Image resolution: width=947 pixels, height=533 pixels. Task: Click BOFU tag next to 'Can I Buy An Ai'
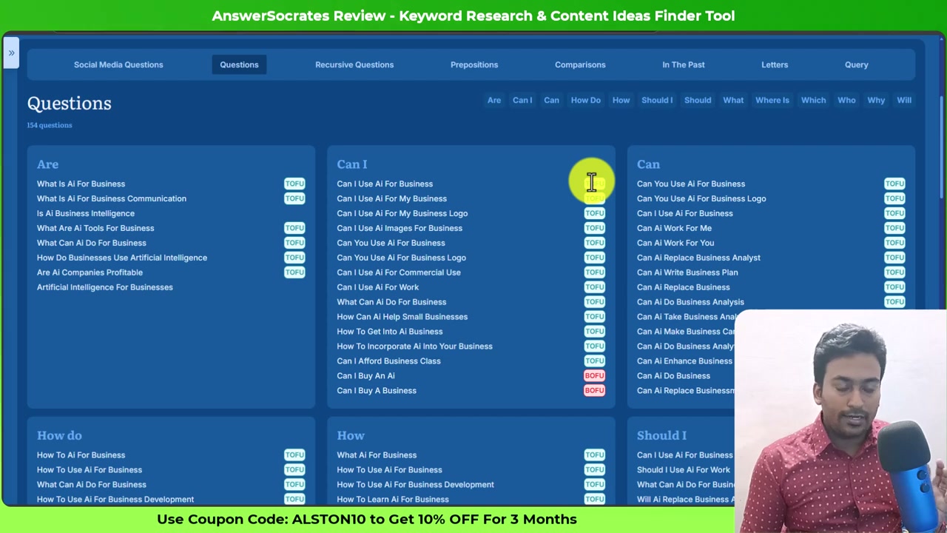tap(594, 376)
